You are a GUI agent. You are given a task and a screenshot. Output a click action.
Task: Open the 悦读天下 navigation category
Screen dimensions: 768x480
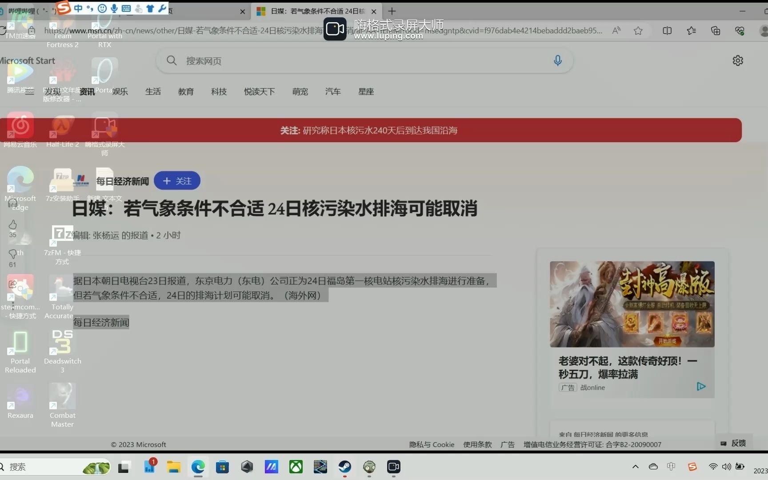tap(260, 92)
